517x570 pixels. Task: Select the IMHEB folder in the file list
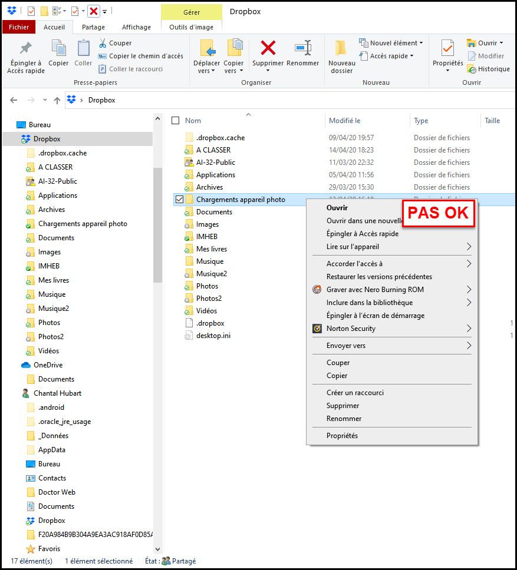click(201, 237)
